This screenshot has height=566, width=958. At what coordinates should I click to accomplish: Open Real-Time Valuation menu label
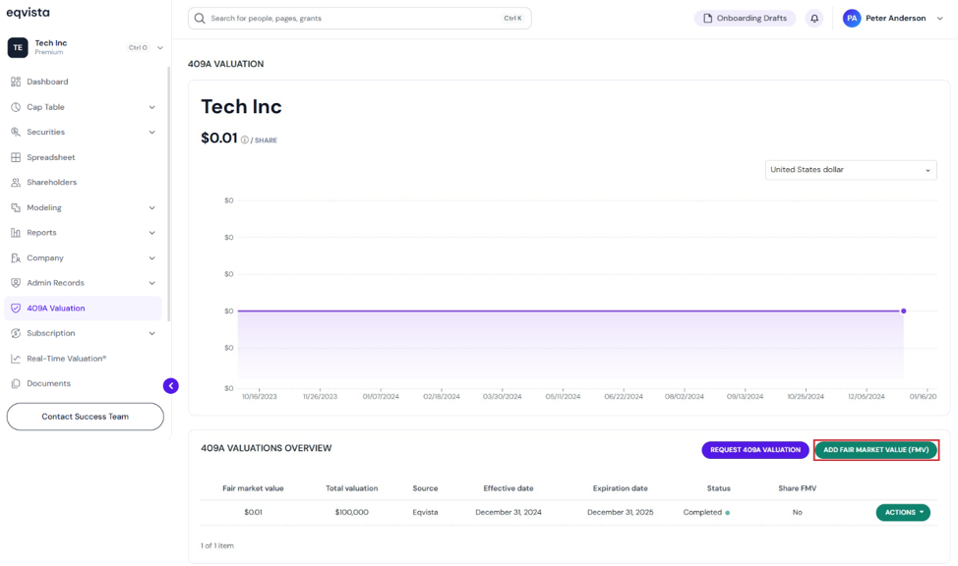pyautogui.click(x=67, y=359)
